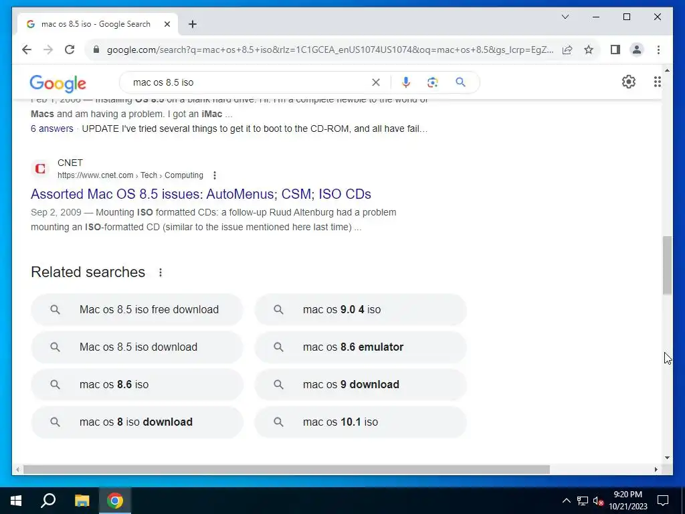Choose related search 'mac os 10.1 iso'
Viewport: 685px width, 514px height.
[x=361, y=422]
